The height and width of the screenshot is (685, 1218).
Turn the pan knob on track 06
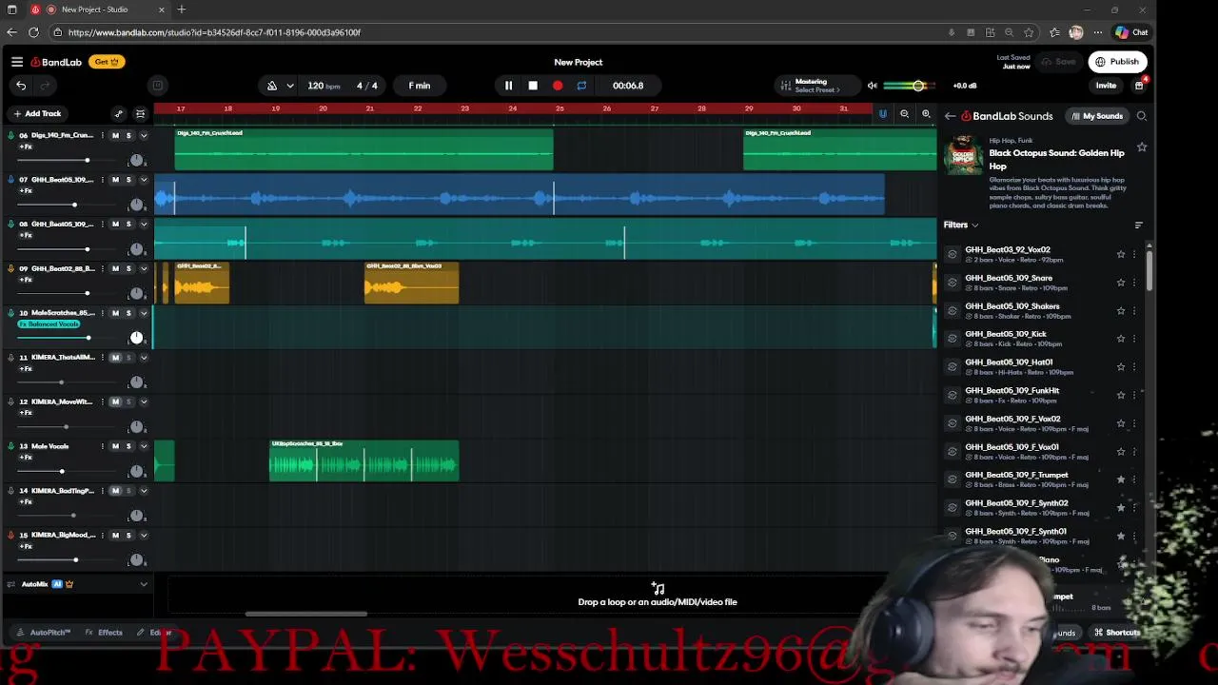point(136,160)
